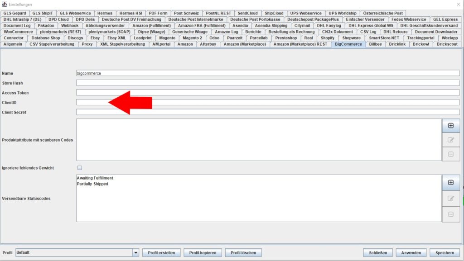Click into the Access Token field
Image resolution: width=464 pixels, height=261 pixels.
point(268,93)
